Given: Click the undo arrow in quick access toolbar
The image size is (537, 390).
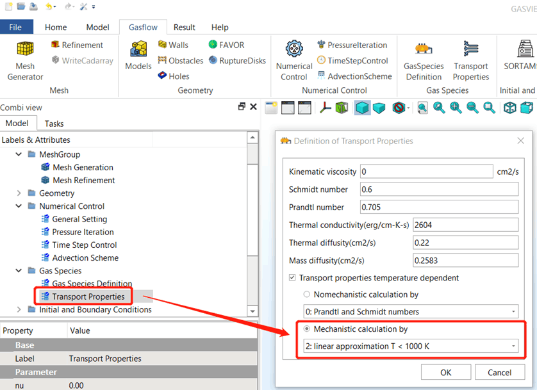Looking at the screenshot, I should coord(49,6).
